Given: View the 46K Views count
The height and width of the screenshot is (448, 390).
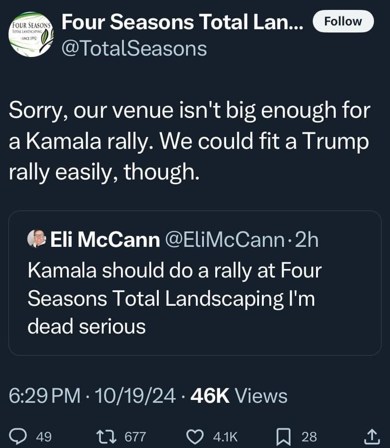Looking at the screenshot, I should click(239, 396).
